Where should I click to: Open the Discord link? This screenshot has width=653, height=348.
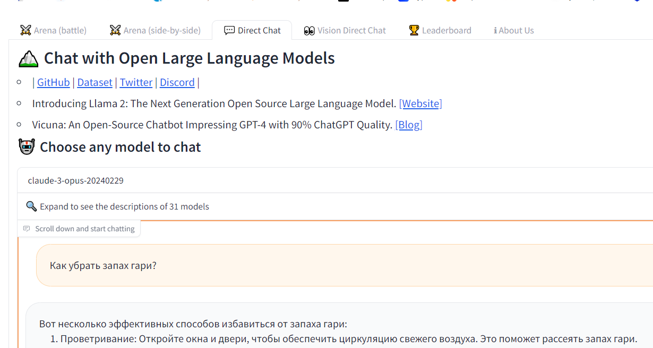[177, 82]
